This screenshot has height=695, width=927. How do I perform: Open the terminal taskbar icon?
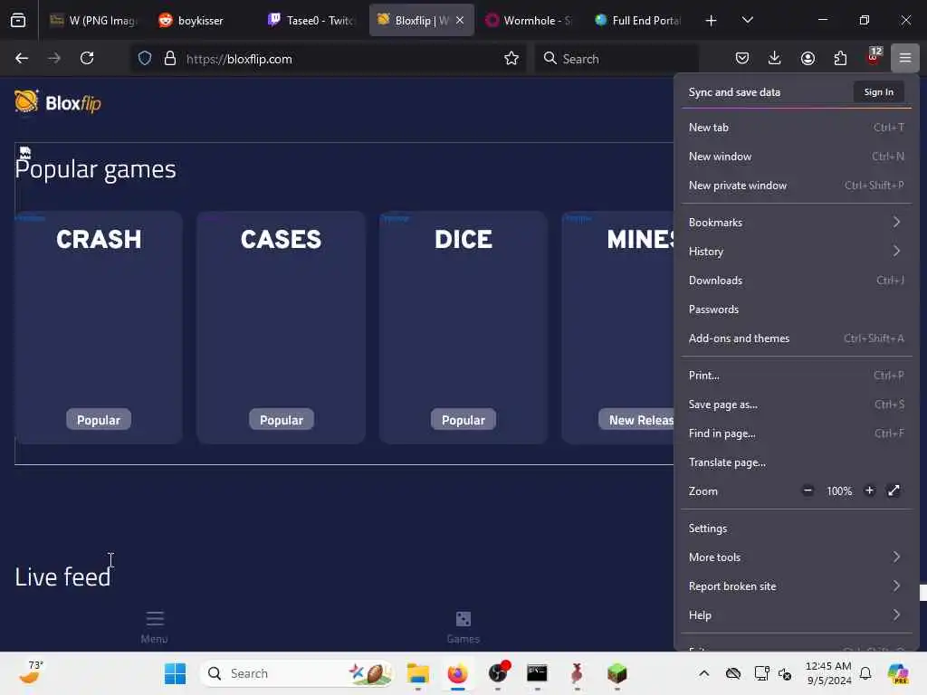tap(537, 673)
